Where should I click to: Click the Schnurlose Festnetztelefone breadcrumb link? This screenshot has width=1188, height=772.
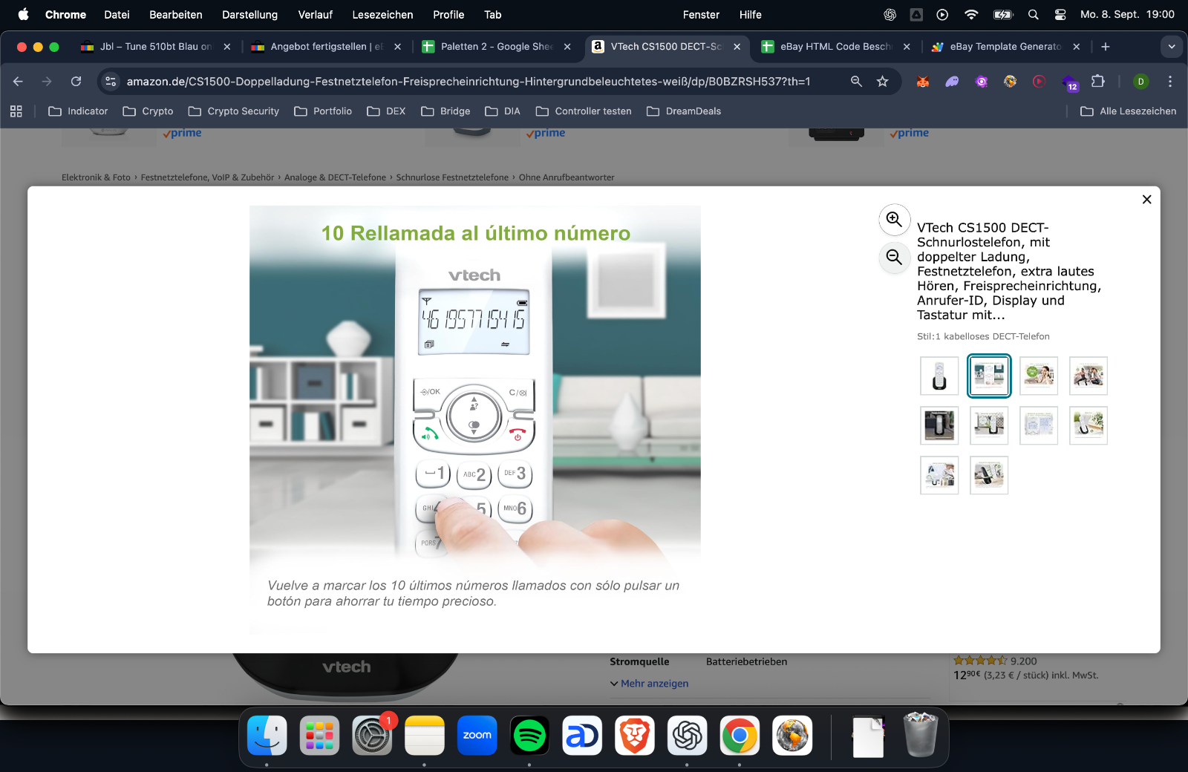coord(452,177)
